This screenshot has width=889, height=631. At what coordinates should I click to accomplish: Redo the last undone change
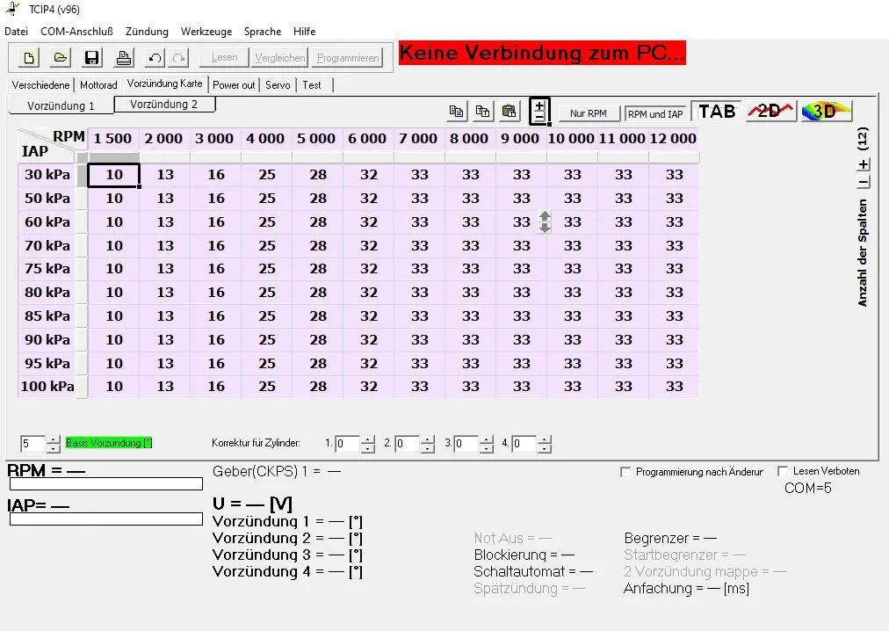coord(179,57)
